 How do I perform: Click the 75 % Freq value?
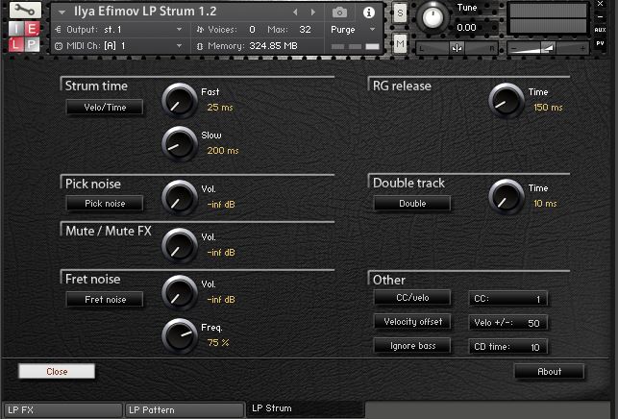[218, 342]
